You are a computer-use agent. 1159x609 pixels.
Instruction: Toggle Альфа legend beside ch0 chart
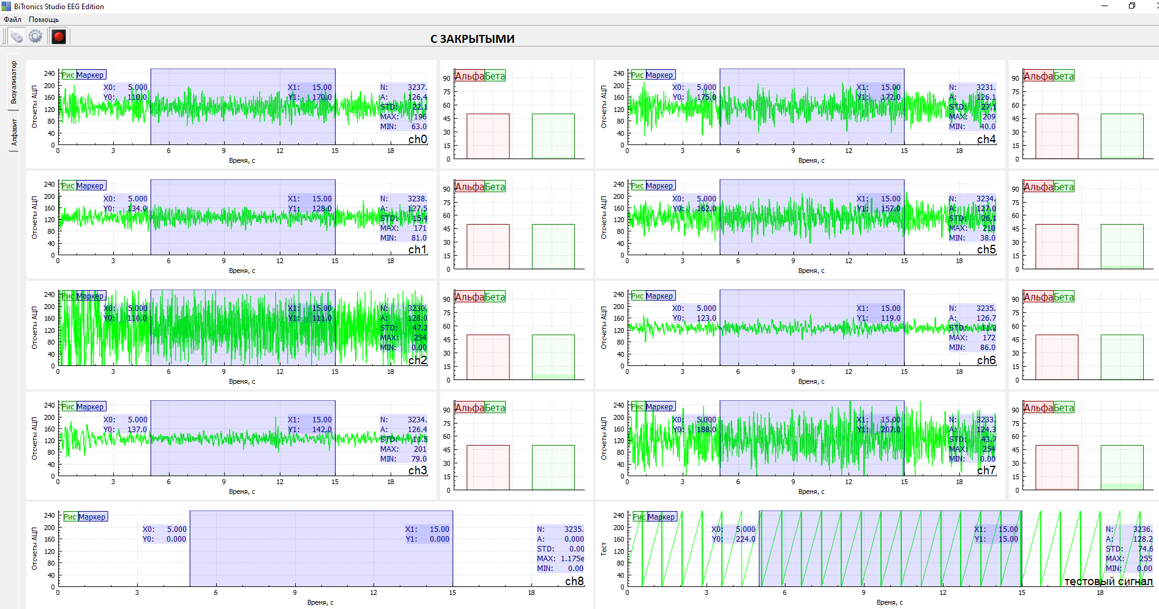[470, 77]
